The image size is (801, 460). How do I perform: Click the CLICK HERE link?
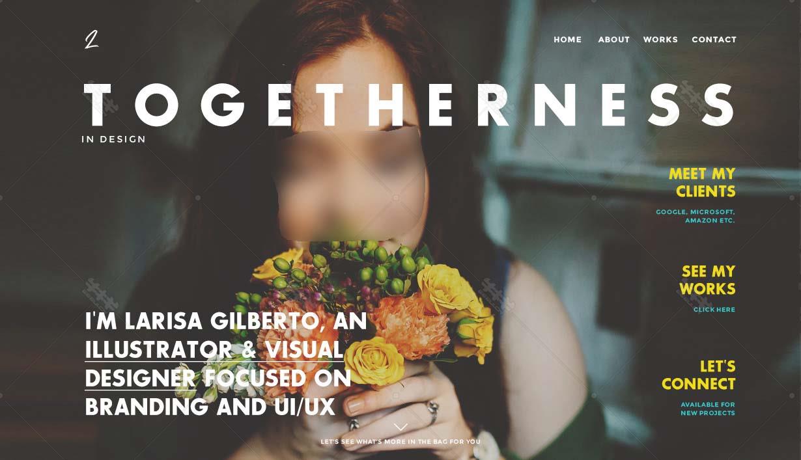click(x=714, y=310)
